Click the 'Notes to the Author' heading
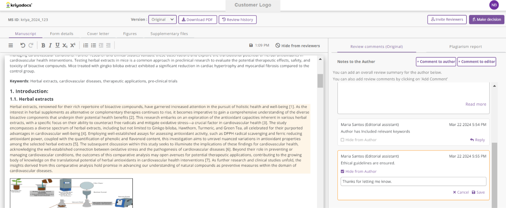This screenshot has width=506, height=208. (356, 62)
